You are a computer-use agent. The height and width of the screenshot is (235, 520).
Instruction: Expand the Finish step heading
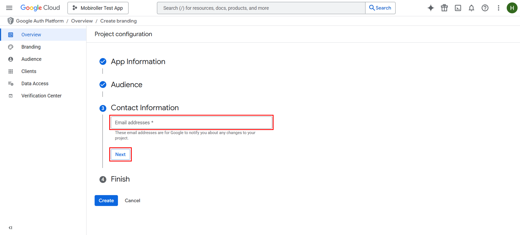(x=120, y=179)
